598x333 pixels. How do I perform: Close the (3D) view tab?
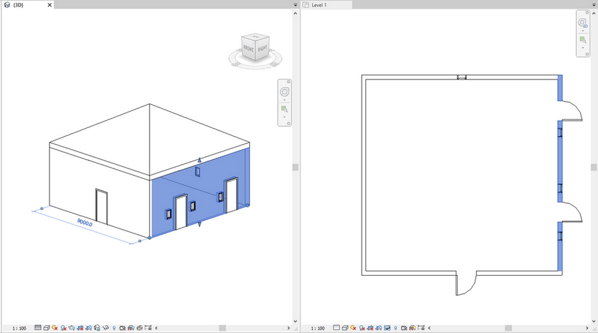tap(50, 5)
